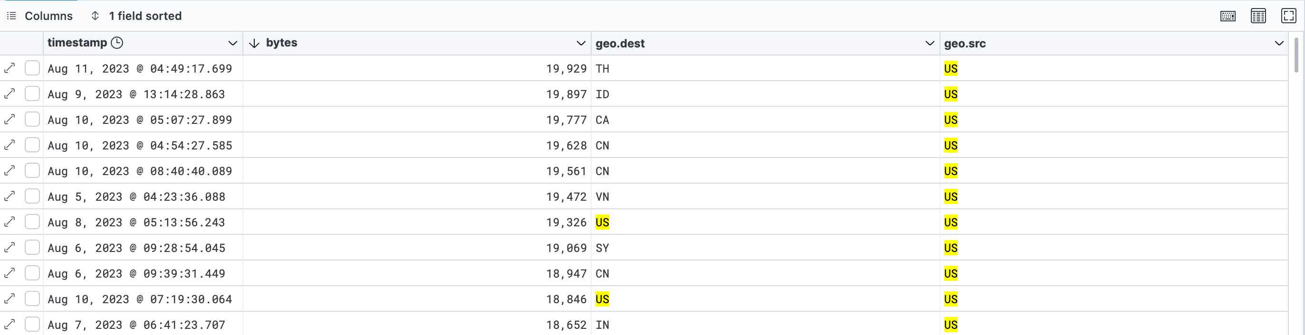Viewport: 1305px width, 335px height.
Task: Open bytes column header chevron menu
Action: (581, 44)
